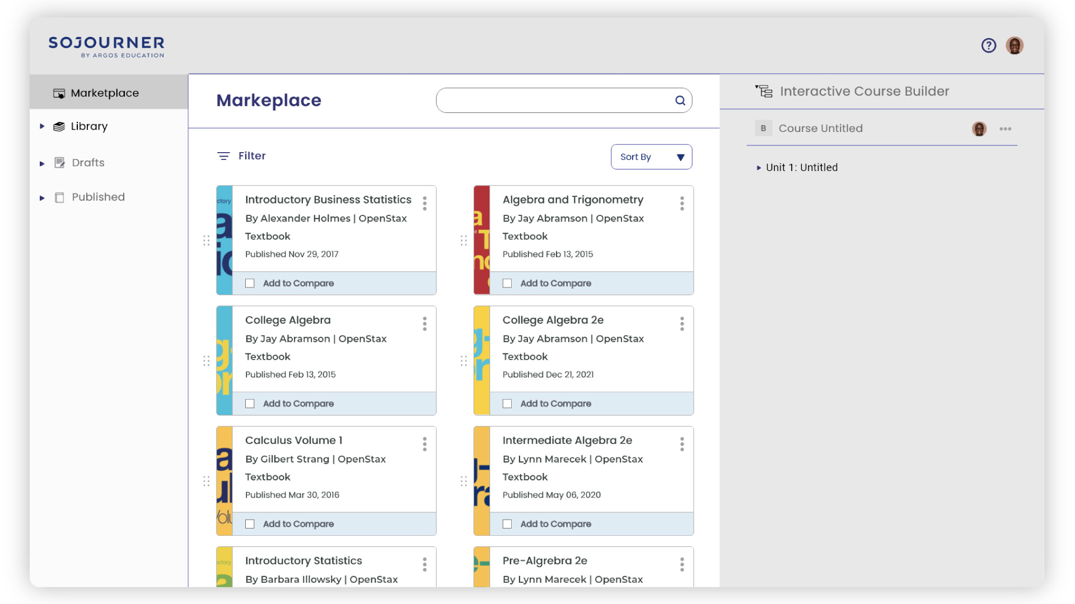Open options menu for Introductory Business Statistics
Image resolution: width=1075 pixels, height=604 pixels.
[425, 204]
